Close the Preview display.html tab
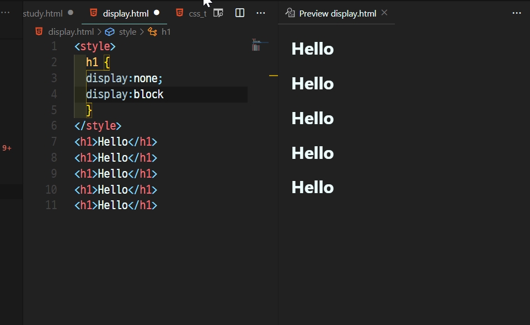This screenshot has height=325, width=530. pos(384,13)
